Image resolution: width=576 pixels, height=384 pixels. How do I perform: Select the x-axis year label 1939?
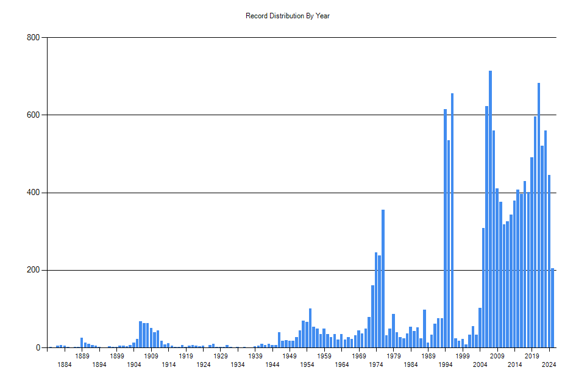(x=255, y=356)
